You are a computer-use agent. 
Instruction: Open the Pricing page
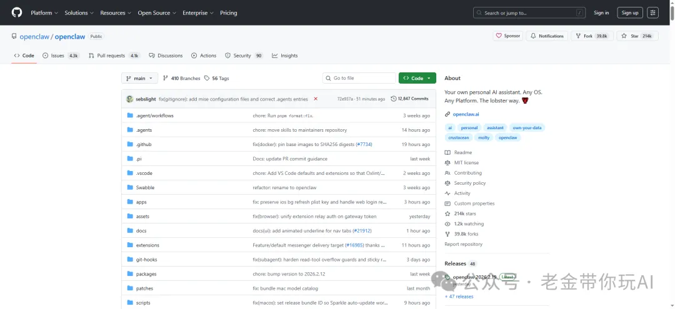[x=229, y=13]
